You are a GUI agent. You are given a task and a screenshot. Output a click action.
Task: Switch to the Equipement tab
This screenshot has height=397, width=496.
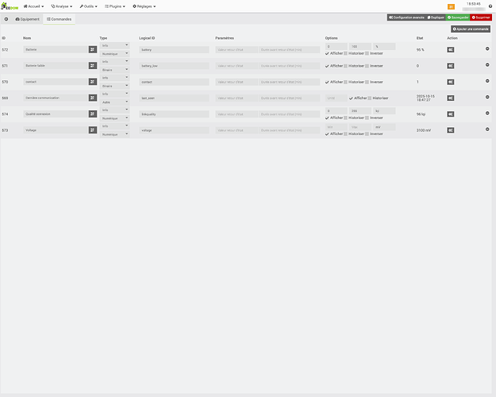click(x=28, y=19)
